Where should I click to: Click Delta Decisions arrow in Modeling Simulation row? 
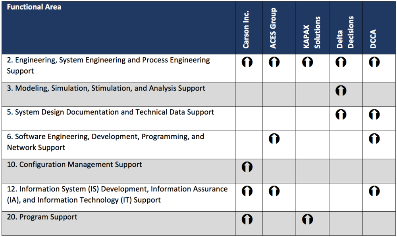[x=341, y=91]
